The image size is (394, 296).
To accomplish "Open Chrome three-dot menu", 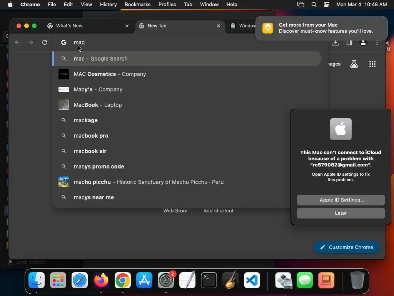I will coord(377,43).
